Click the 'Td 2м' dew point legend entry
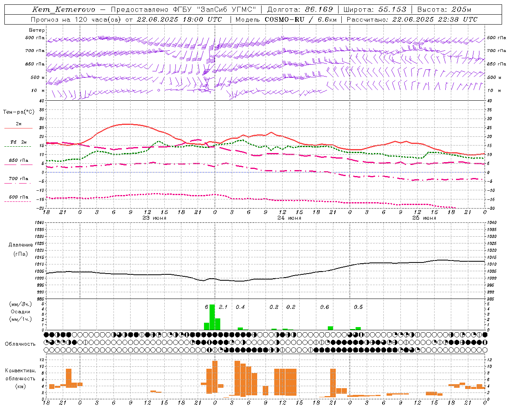Viewport: 508px width, 406px height. pos(19,142)
